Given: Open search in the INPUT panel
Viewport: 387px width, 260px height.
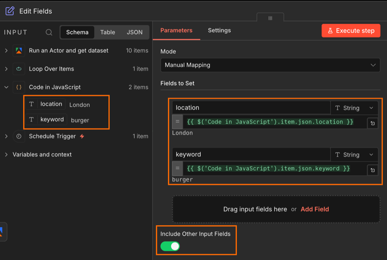Looking at the screenshot, I should (x=49, y=32).
